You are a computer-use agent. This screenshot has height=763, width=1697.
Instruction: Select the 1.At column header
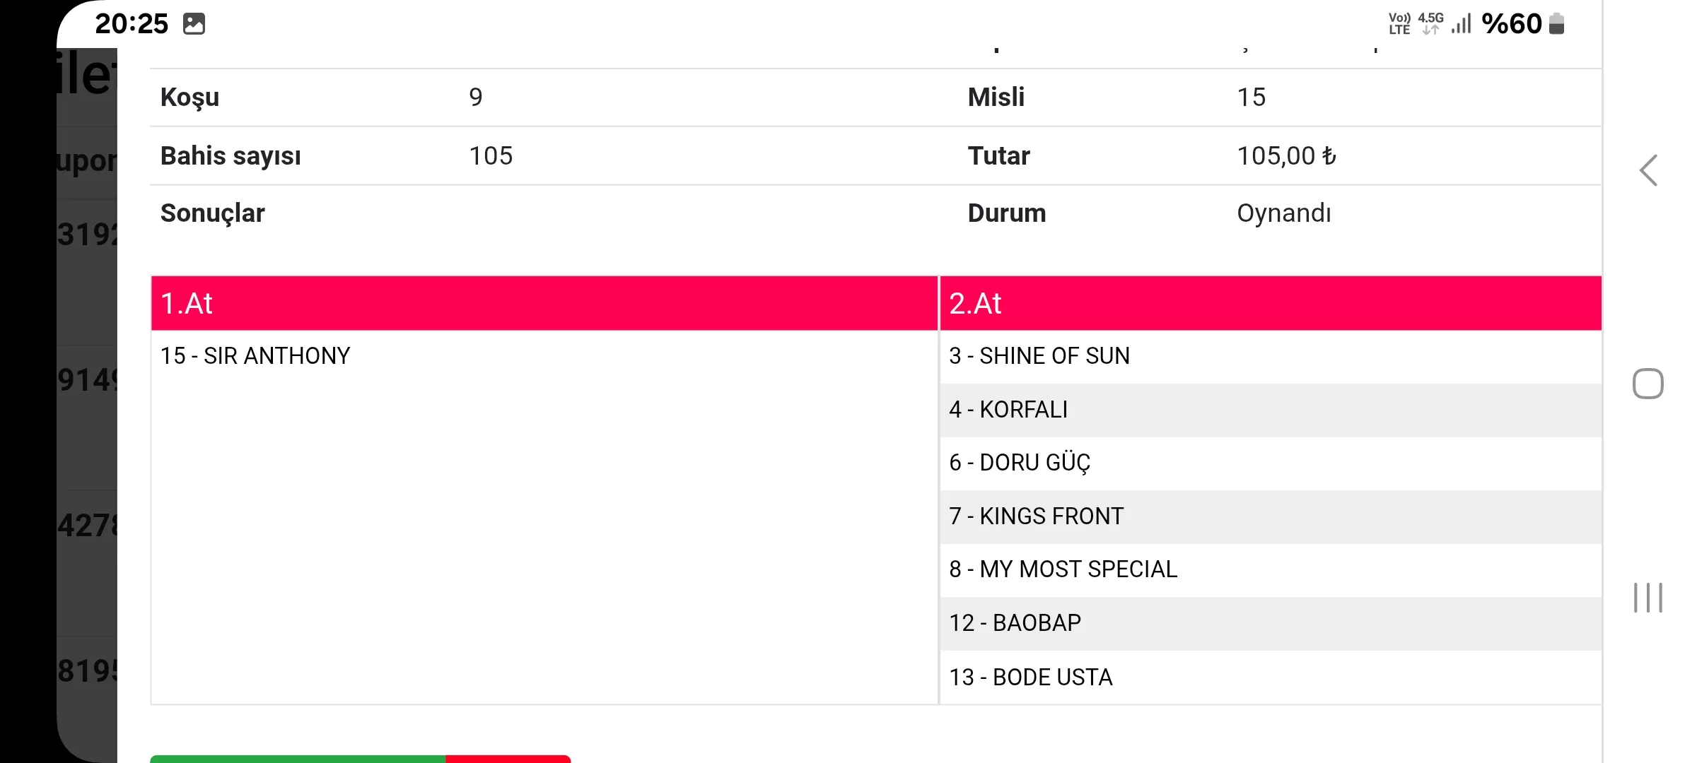pyautogui.click(x=544, y=303)
